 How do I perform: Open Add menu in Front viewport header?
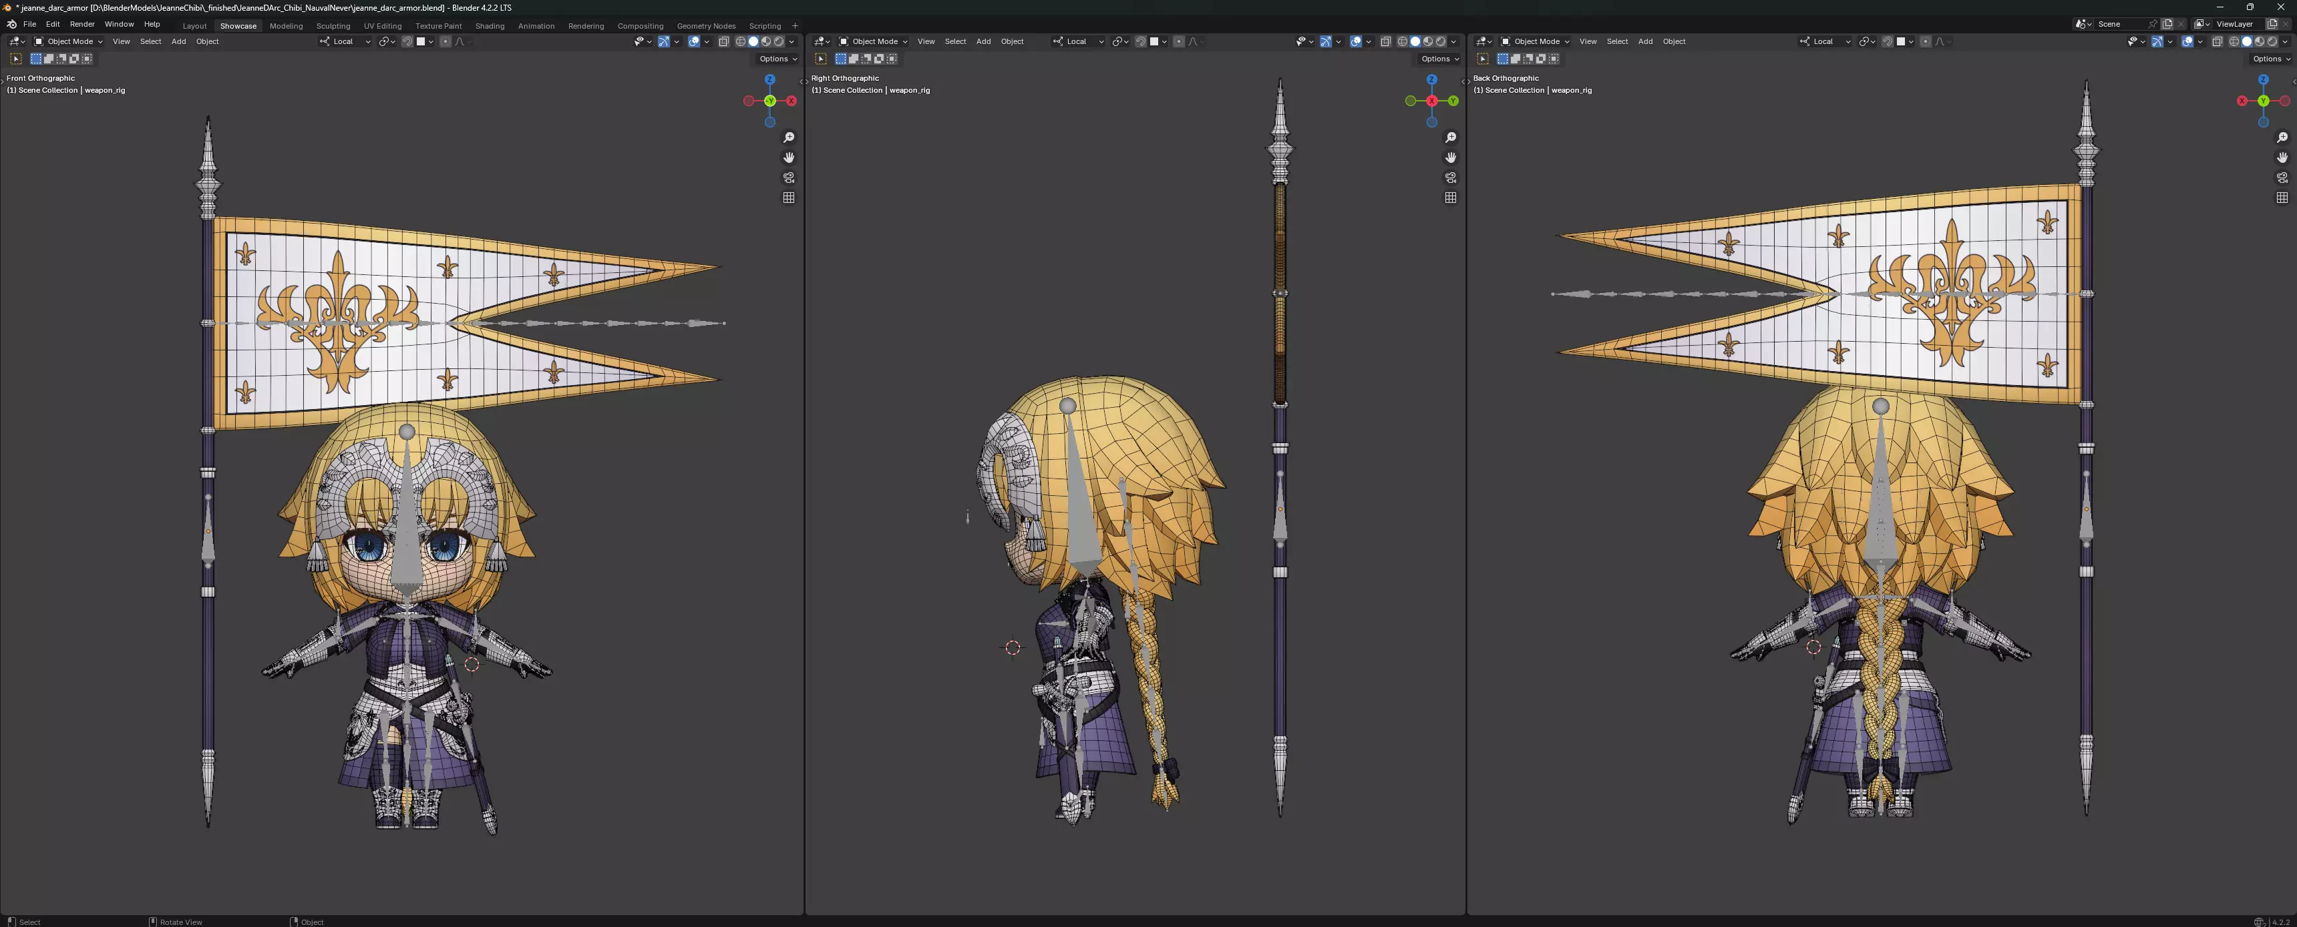pyautogui.click(x=178, y=41)
